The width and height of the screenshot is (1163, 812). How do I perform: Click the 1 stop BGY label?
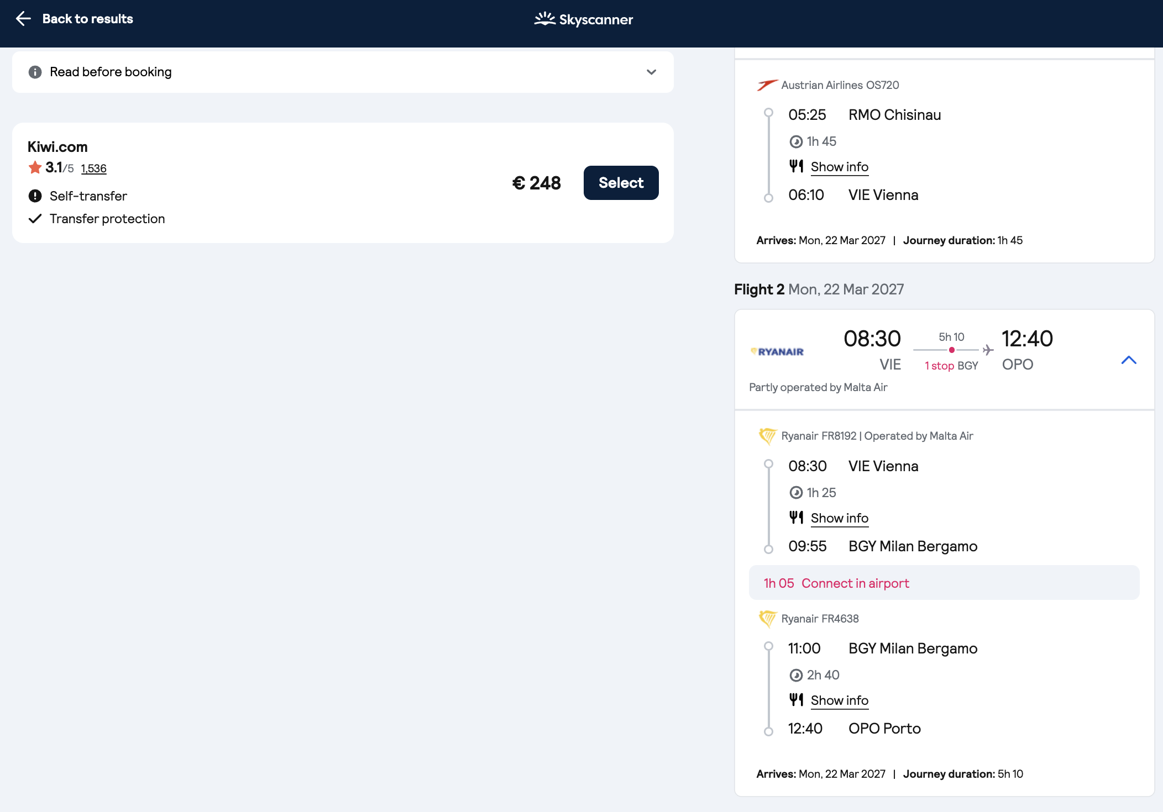coord(951,366)
